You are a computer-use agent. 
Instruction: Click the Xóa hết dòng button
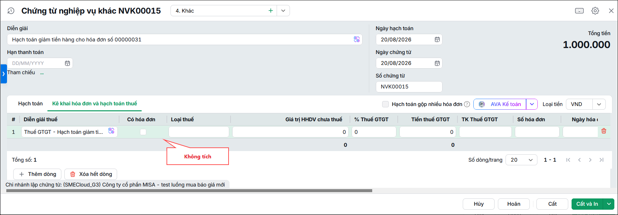point(91,174)
